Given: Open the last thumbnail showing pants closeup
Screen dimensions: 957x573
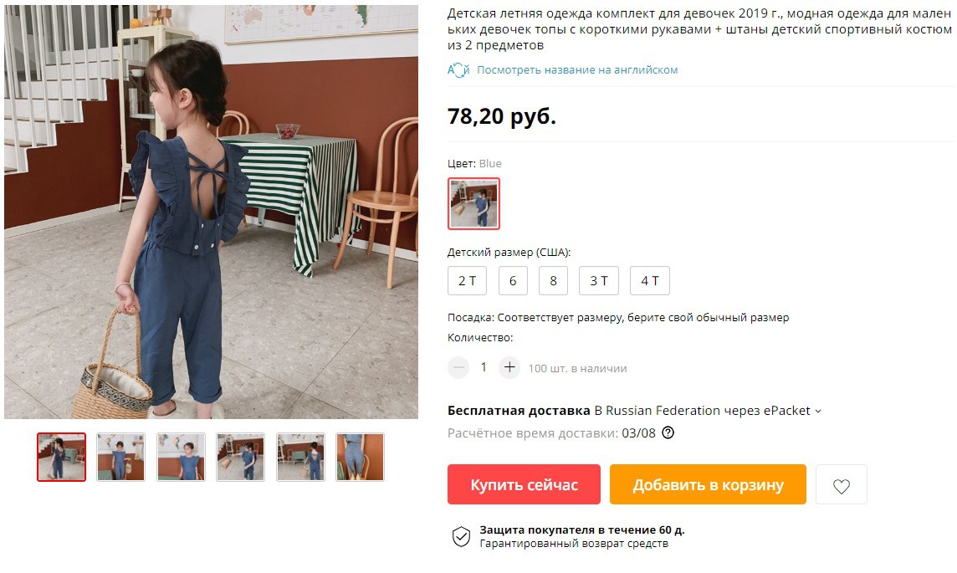Looking at the screenshot, I should pyautogui.click(x=360, y=457).
